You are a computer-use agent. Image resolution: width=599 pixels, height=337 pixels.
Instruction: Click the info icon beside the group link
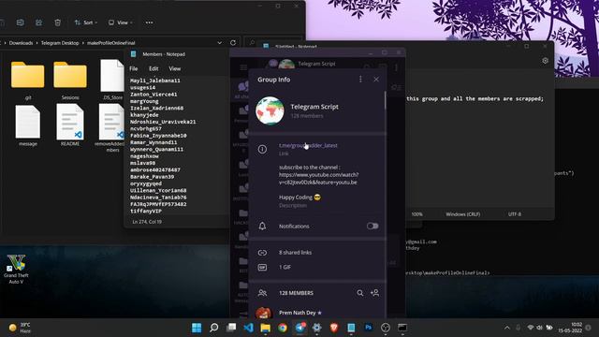(262, 149)
